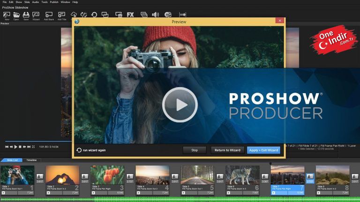Skip to end of show in preview controls
This screenshot has height=202, width=360.
click(x=29, y=147)
